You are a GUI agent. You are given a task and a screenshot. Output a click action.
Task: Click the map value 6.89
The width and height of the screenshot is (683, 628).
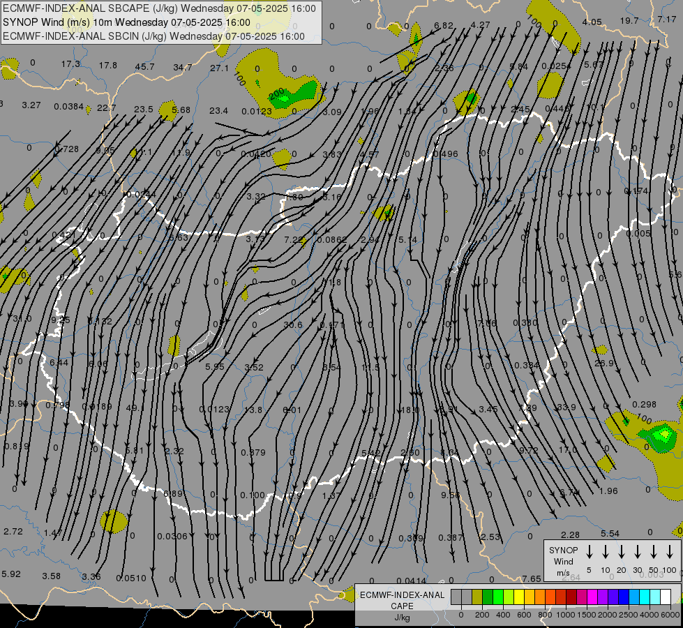click(x=173, y=493)
